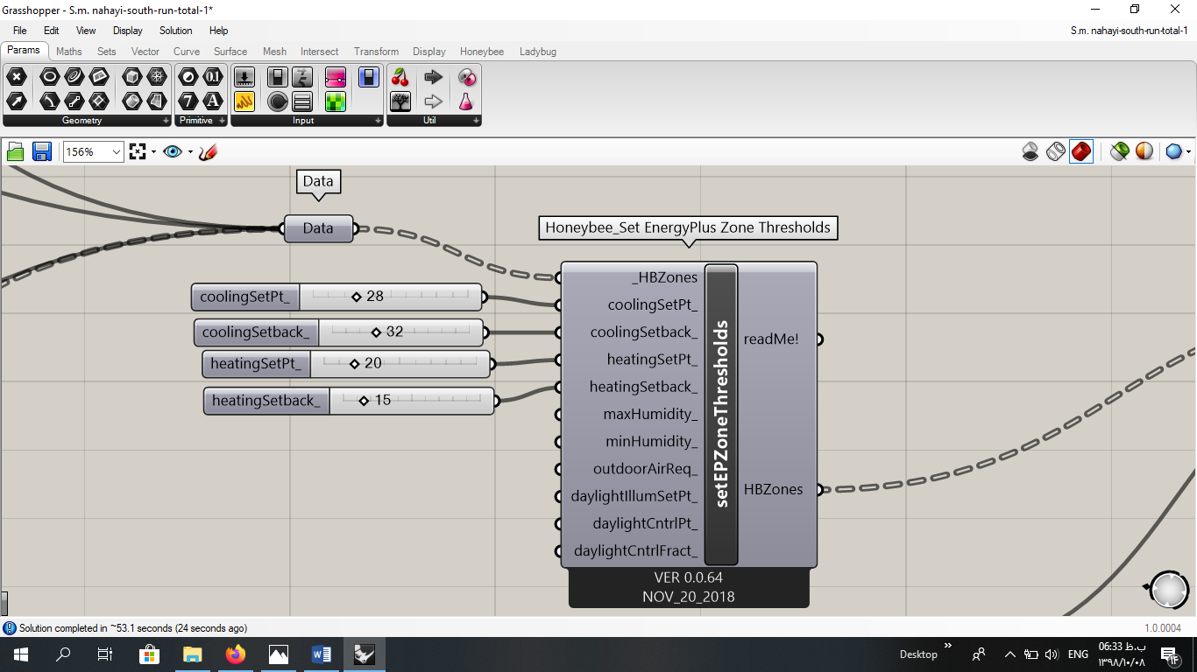The image size is (1197, 672).
Task: Click the setEPZoneThresholds component bar
Action: [722, 415]
